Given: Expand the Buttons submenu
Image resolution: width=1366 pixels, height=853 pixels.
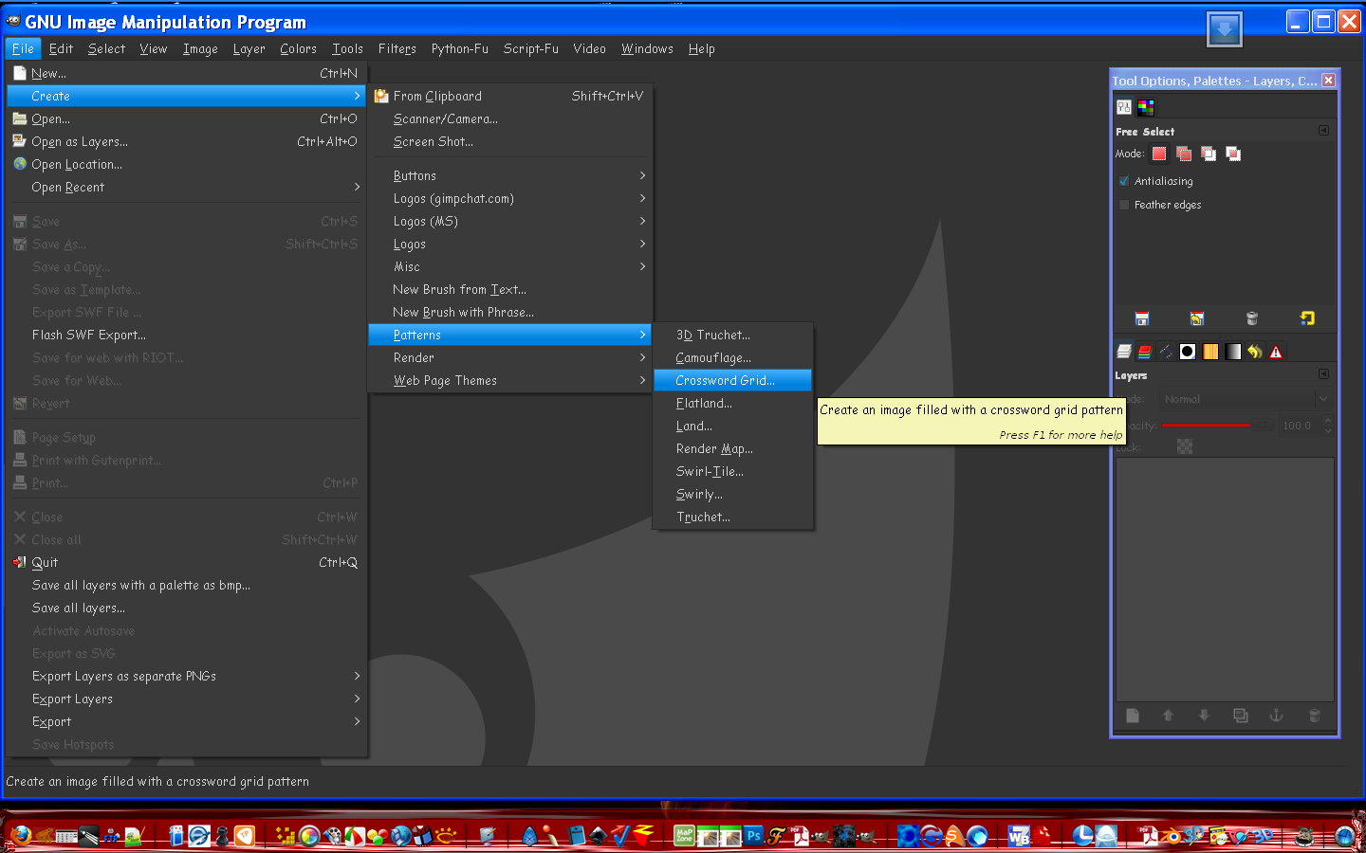Looking at the screenshot, I should click(x=509, y=175).
